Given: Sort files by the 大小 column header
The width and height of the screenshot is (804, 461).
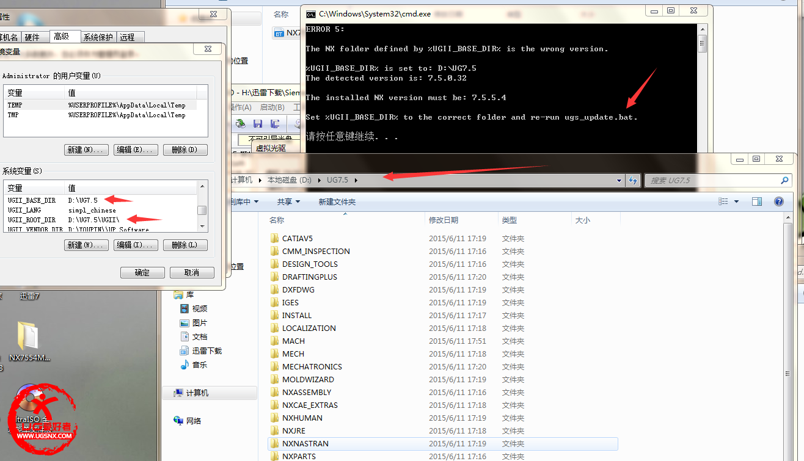Looking at the screenshot, I should coord(583,220).
